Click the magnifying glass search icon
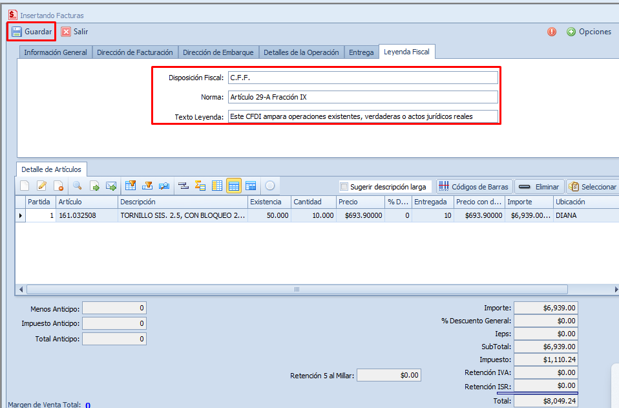The height and width of the screenshot is (408, 619). pos(77,186)
